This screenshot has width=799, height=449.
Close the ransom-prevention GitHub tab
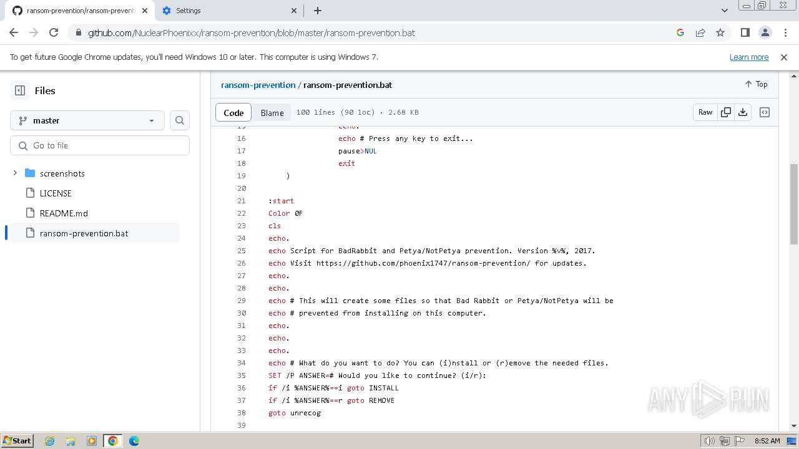click(x=145, y=11)
